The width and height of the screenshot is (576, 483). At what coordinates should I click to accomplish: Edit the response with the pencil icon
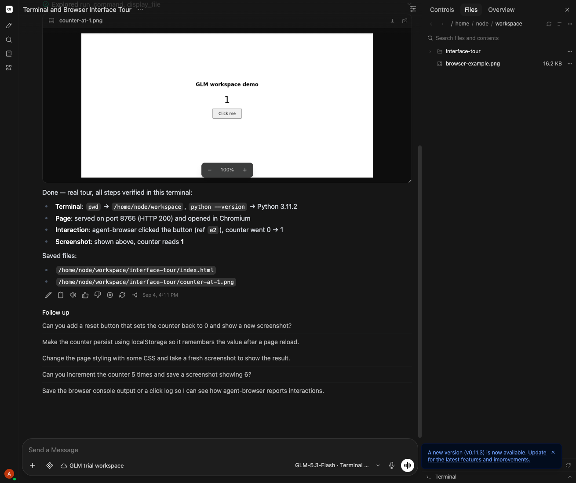tap(48, 295)
